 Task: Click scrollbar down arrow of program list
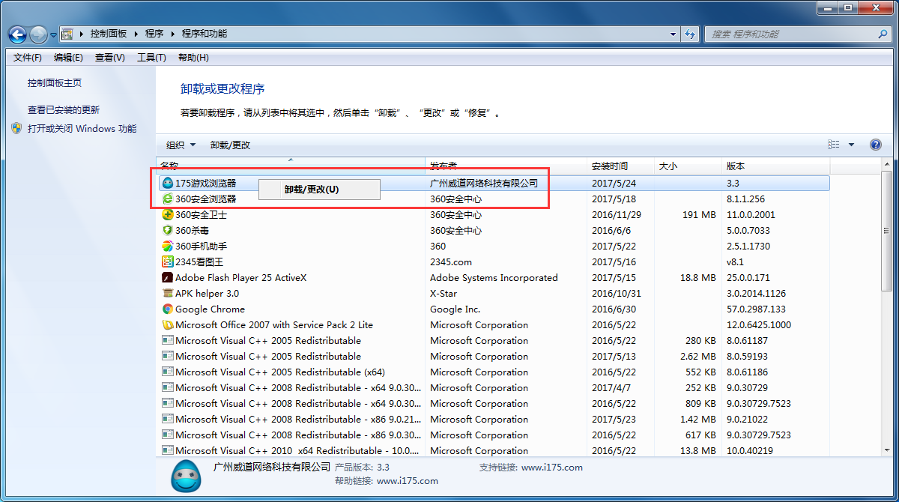click(x=887, y=450)
